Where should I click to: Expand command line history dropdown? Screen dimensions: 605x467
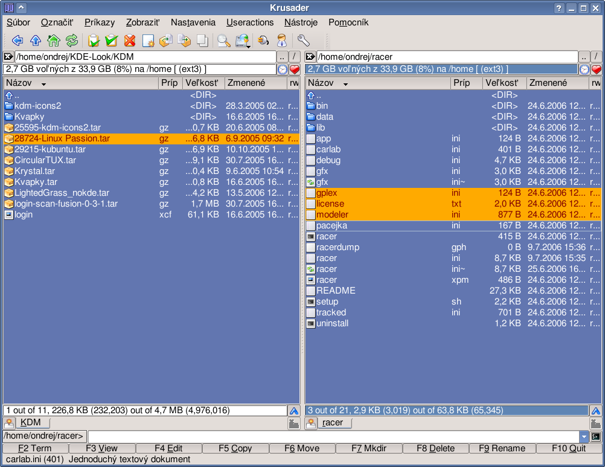pyautogui.click(x=584, y=437)
